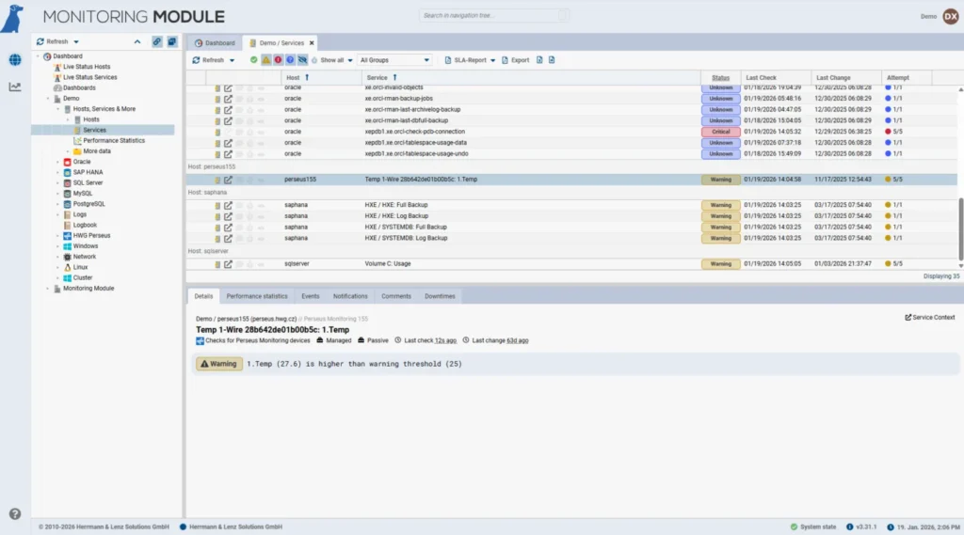Click the version info icon v3.31.1
964x535 pixels.
[x=850, y=527]
